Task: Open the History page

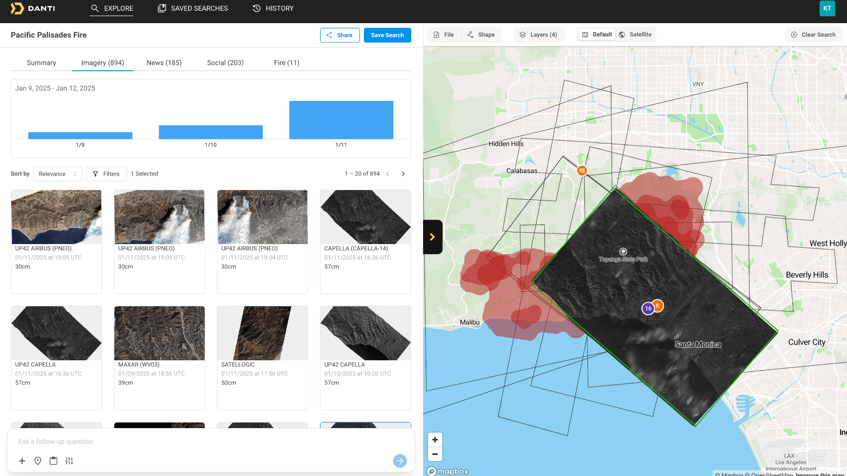Action: pyautogui.click(x=273, y=8)
